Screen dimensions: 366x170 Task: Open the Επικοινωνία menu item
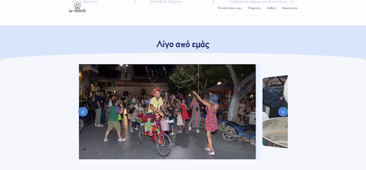click(x=289, y=8)
